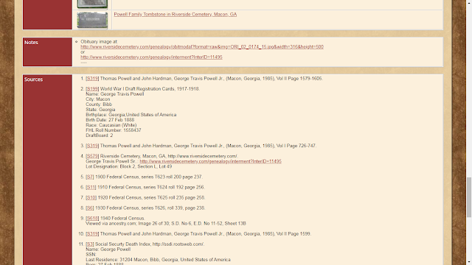The width and height of the screenshot is (472, 265).
Task: Select the 'Birth Date: 27 Feb 1888' line
Action: 110,120
